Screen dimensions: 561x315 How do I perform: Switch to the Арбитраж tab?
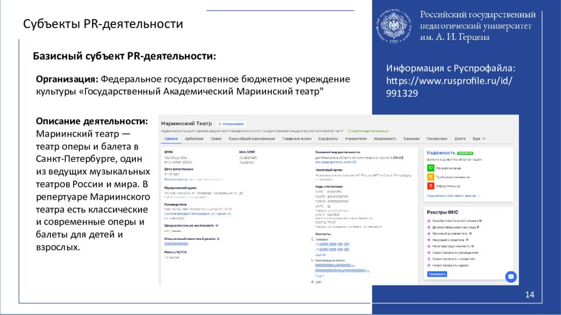[194, 138]
